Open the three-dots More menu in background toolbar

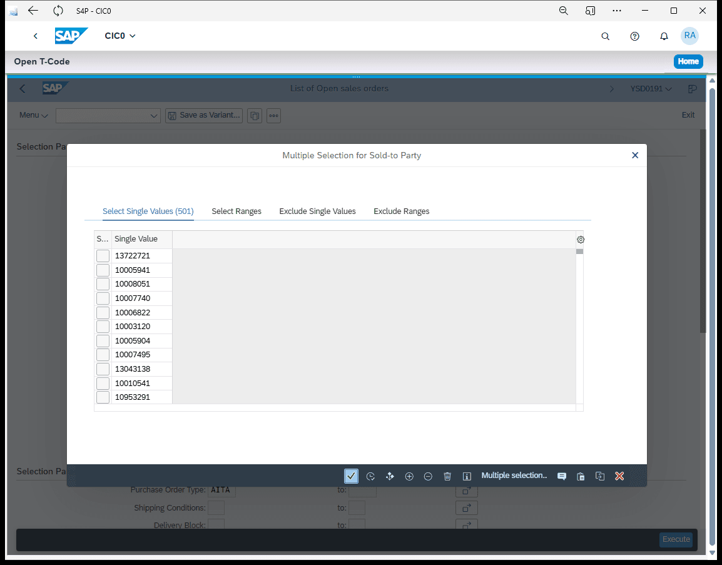click(273, 116)
